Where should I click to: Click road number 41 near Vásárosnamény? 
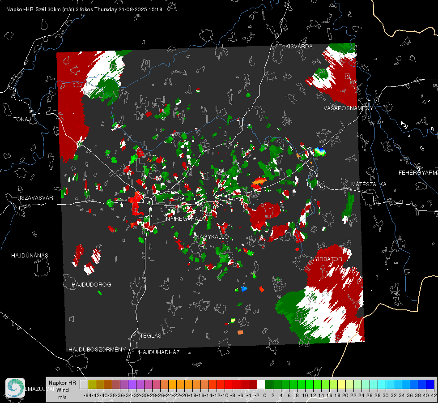pos(340,131)
